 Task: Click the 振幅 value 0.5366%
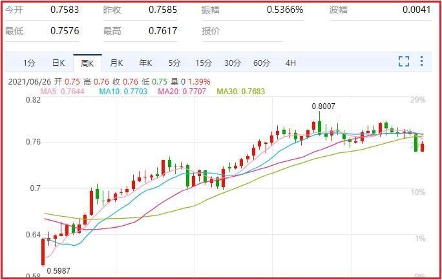coord(285,10)
